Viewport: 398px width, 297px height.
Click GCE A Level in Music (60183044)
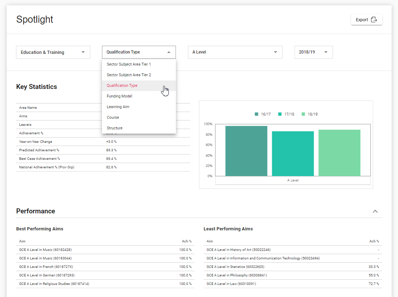45,258
